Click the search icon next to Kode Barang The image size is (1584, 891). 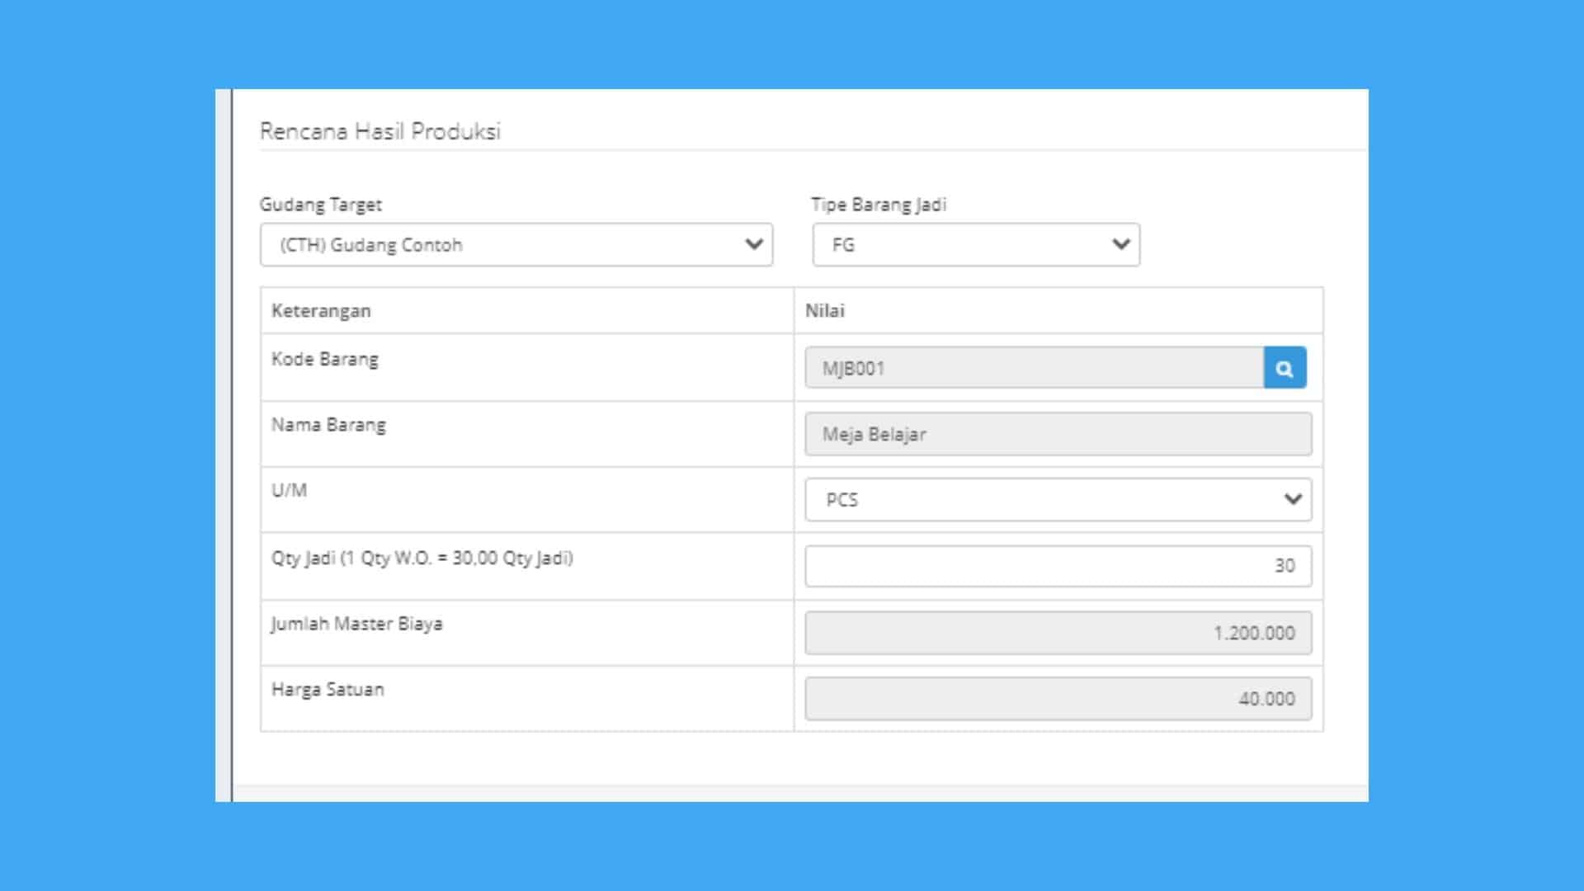pos(1285,368)
